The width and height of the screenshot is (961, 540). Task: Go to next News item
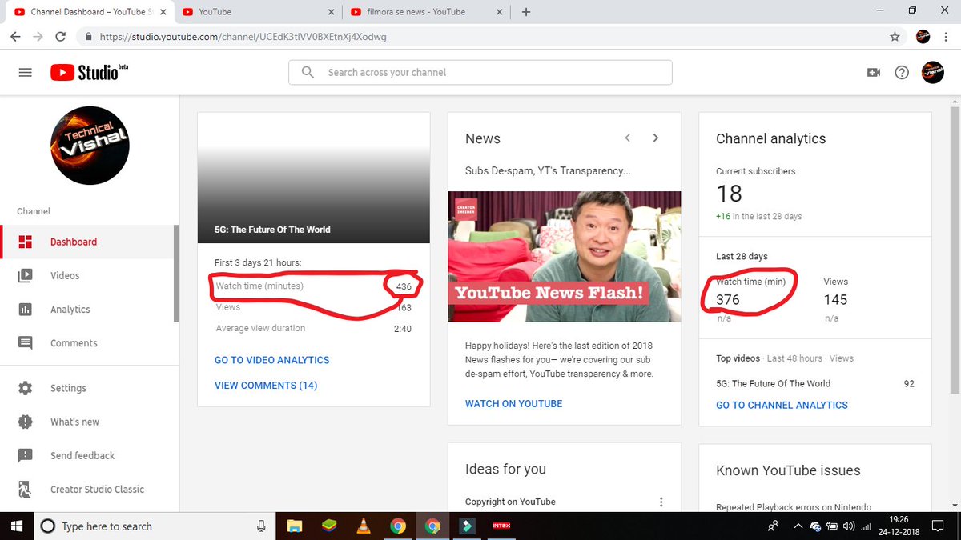pyautogui.click(x=656, y=138)
